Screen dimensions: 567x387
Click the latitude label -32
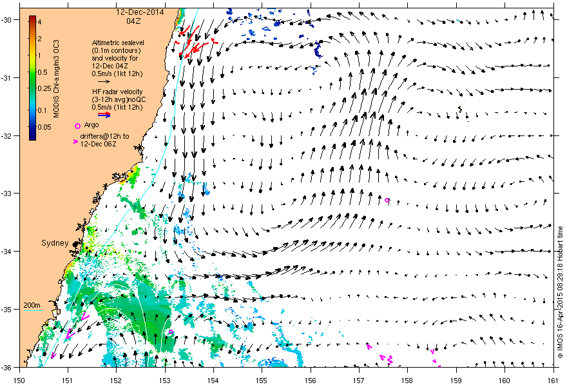coord(6,135)
